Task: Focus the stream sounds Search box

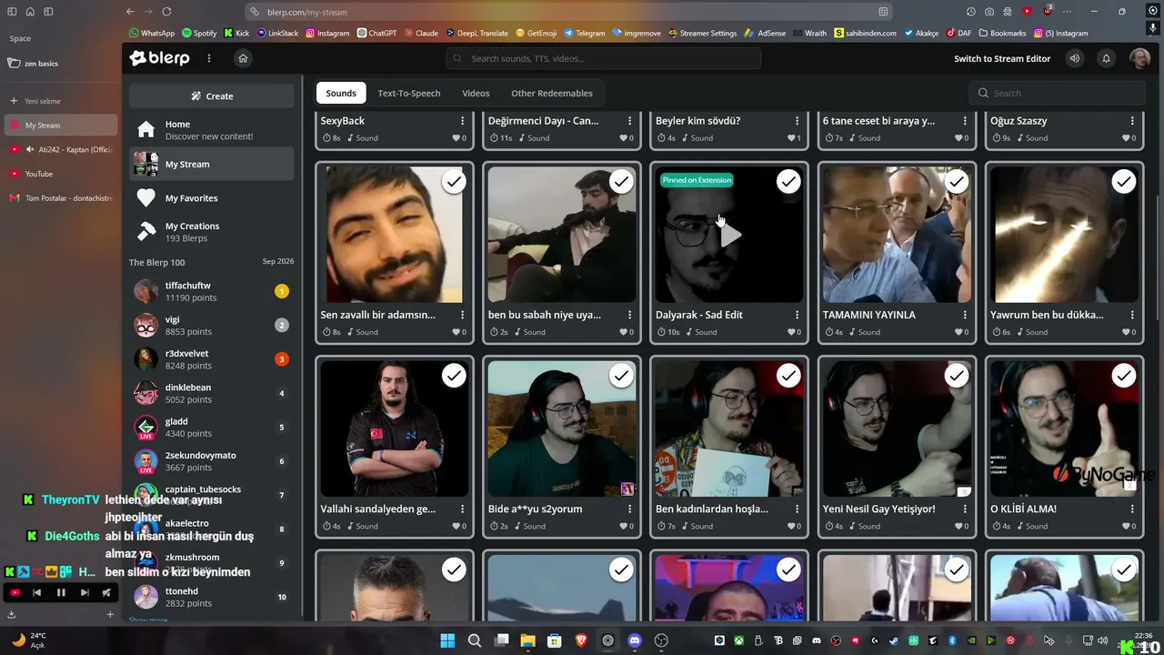Action: [1057, 93]
